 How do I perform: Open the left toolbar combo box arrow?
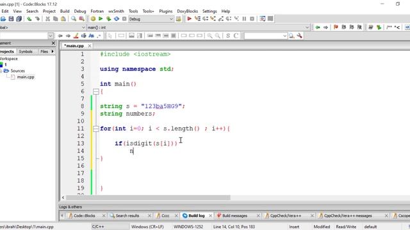click(x=51, y=36)
